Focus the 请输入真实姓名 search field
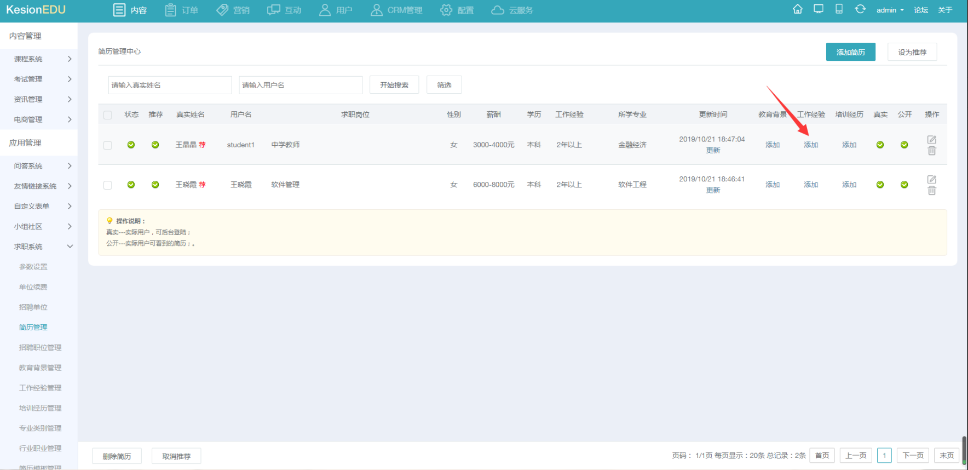 click(x=170, y=85)
